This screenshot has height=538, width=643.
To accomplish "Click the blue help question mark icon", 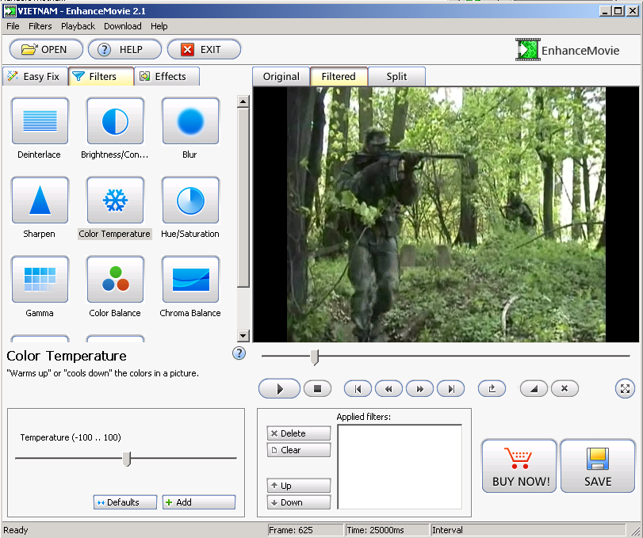I will coord(239,353).
